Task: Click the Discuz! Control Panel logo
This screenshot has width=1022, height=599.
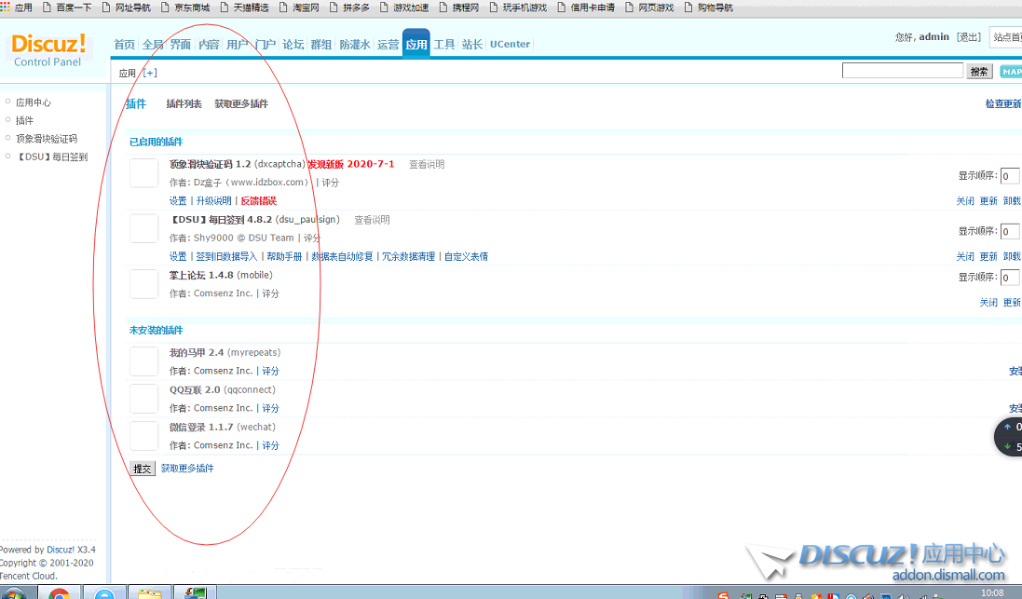Action: pos(48,50)
